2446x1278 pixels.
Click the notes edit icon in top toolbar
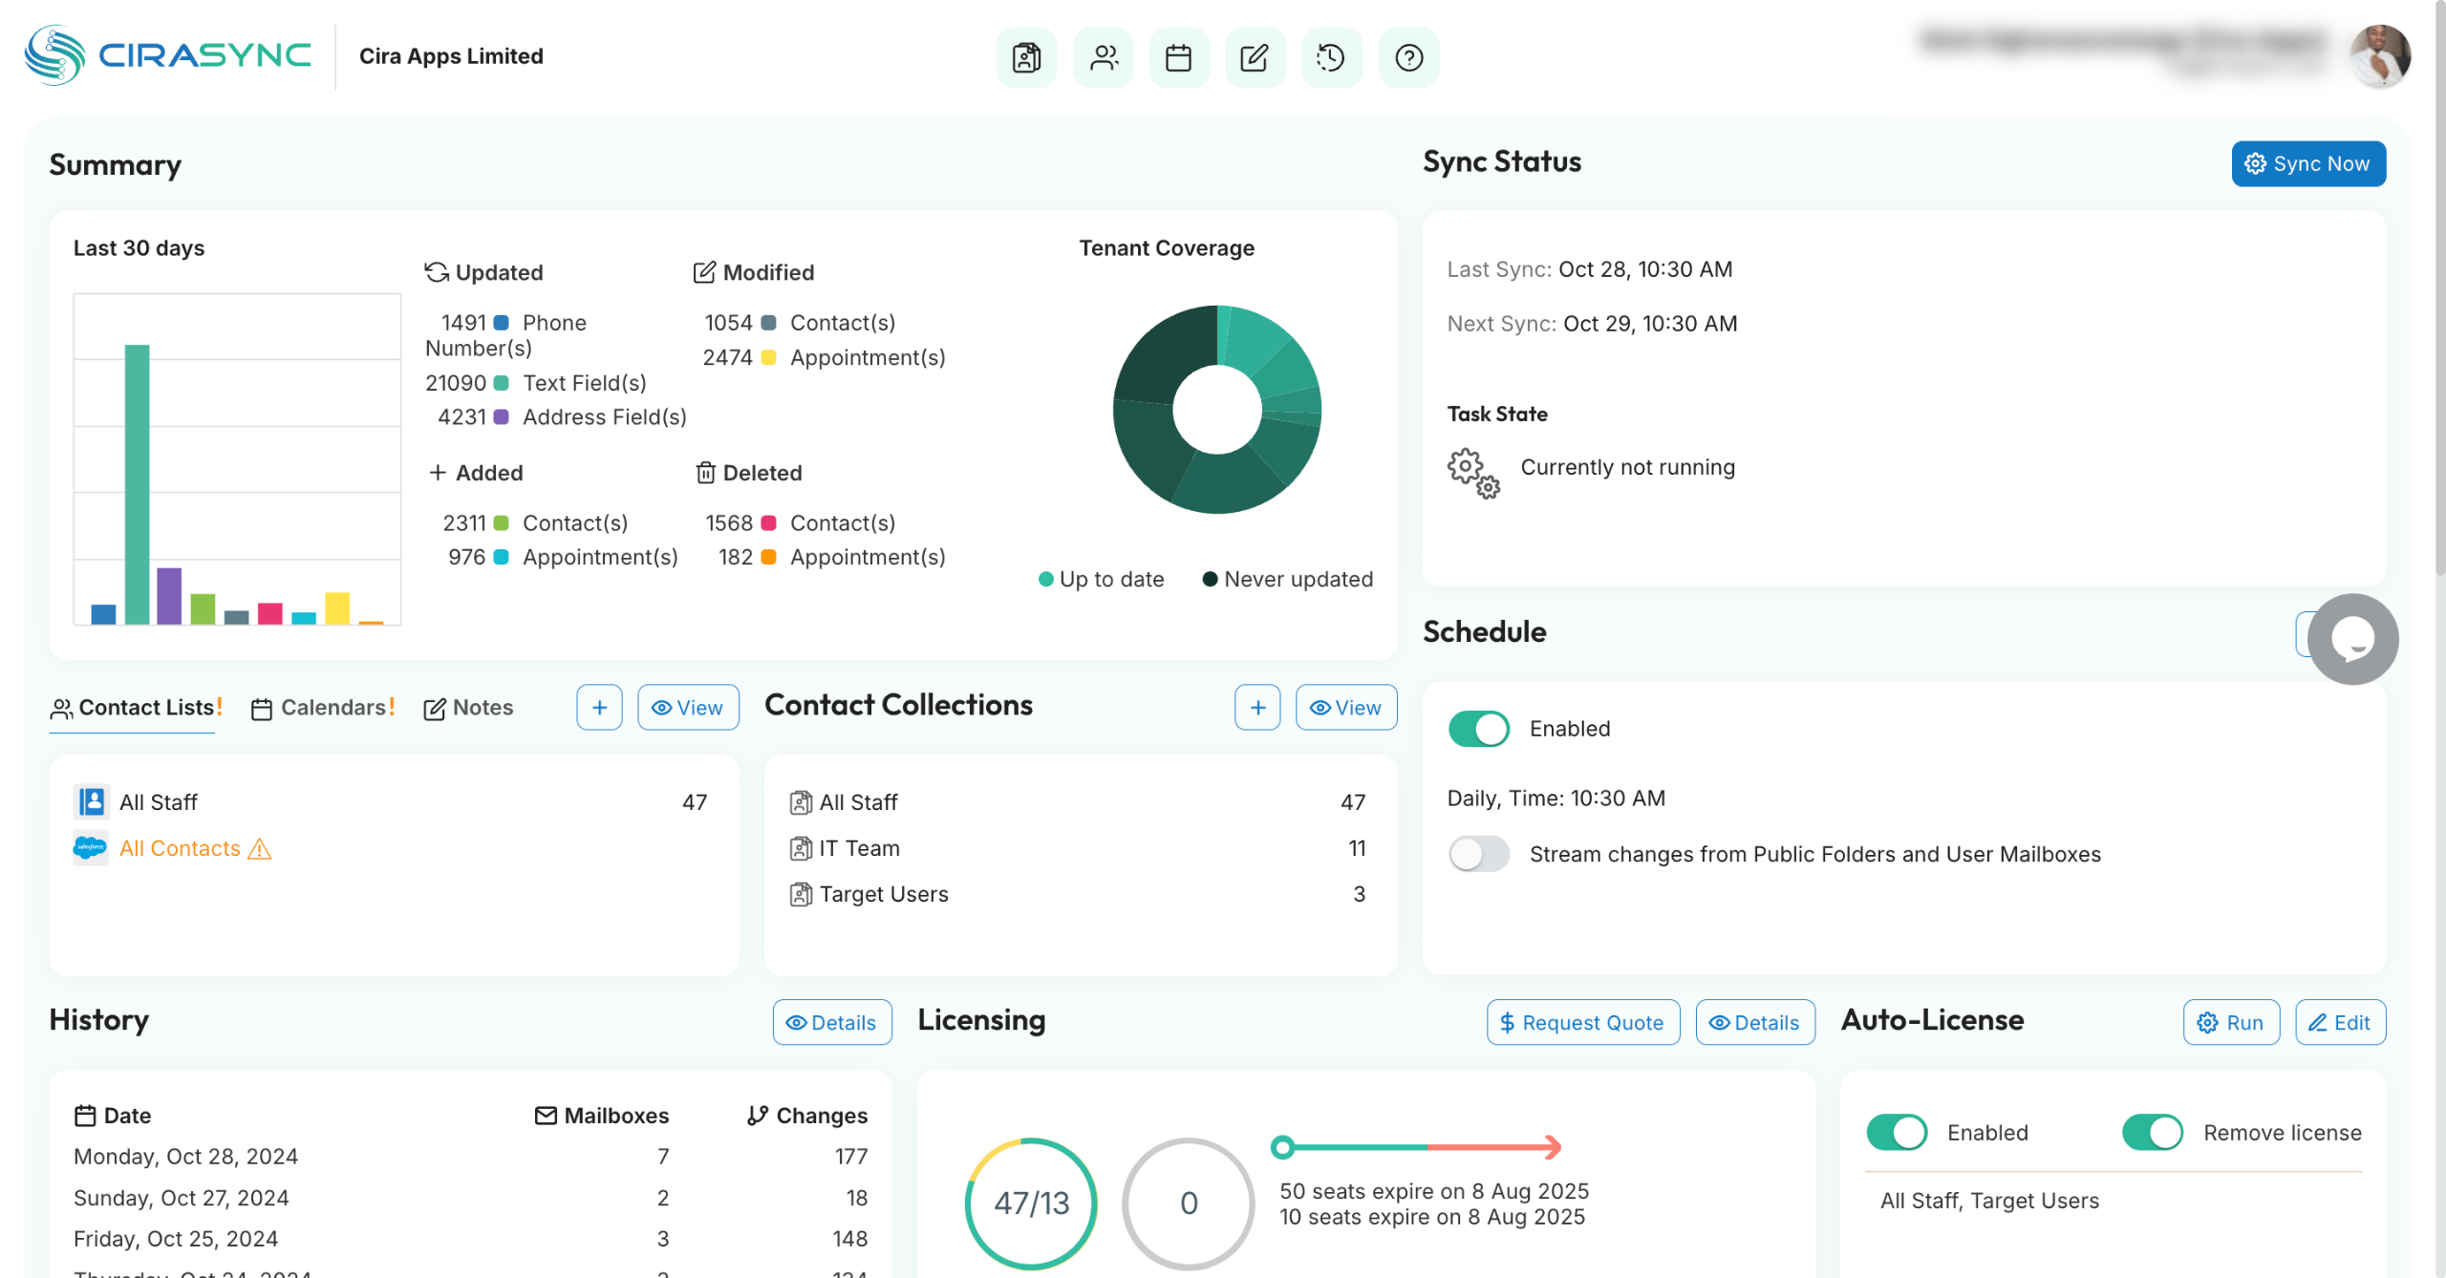click(x=1255, y=57)
